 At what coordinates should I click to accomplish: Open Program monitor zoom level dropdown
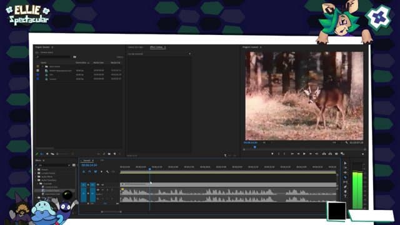pyautogui.click(x=264, y=142)
